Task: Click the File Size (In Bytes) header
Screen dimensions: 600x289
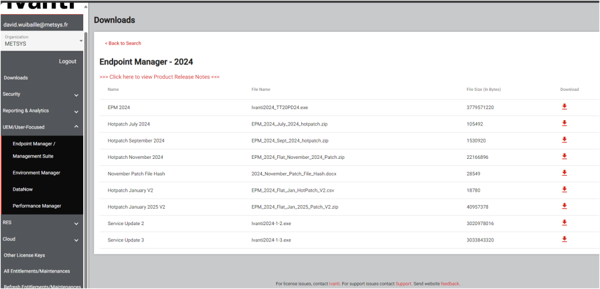Action: (x=483, y=90)
